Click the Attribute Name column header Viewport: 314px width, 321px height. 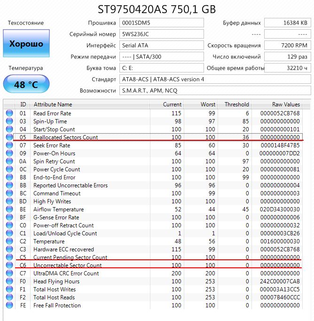click(x=53, y=104)
